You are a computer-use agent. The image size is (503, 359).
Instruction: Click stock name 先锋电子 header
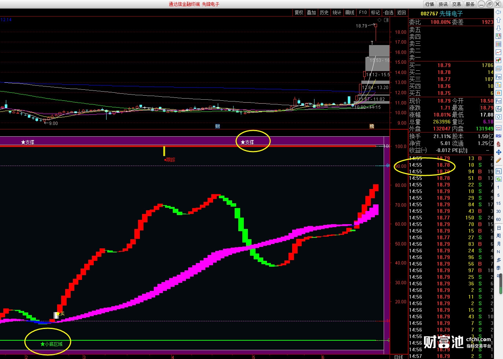pyautogui.click(x=451, y=14)
